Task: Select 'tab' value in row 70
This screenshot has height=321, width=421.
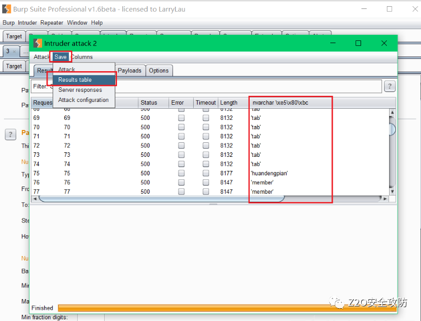Action: [x=256, y=127]
